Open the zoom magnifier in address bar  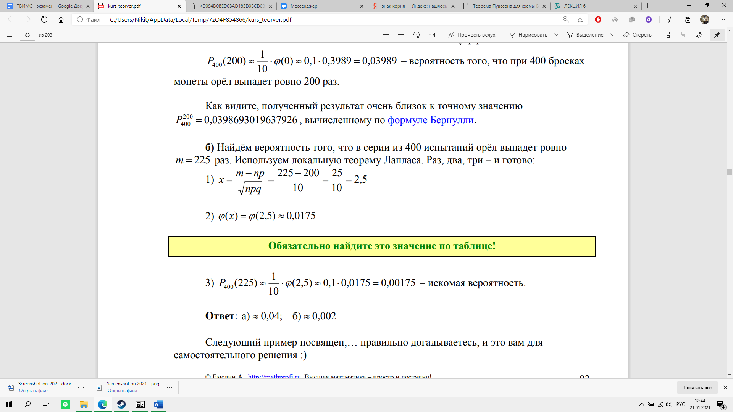click(x=566, y=19)
